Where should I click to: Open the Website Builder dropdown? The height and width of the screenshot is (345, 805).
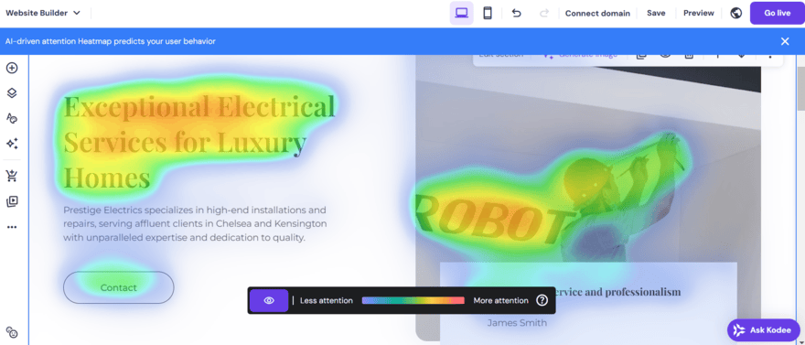tap(43, 13)
